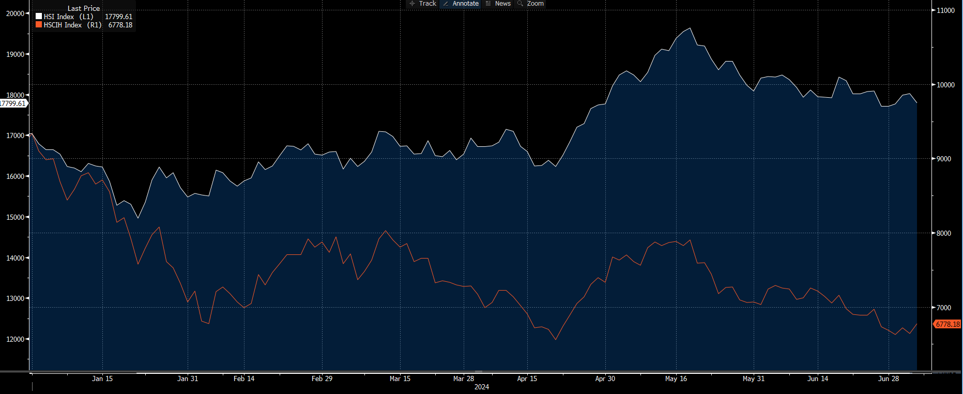Click the 20000 left axis label
This screenshot has width=963, height=394.
coord(15,13)
